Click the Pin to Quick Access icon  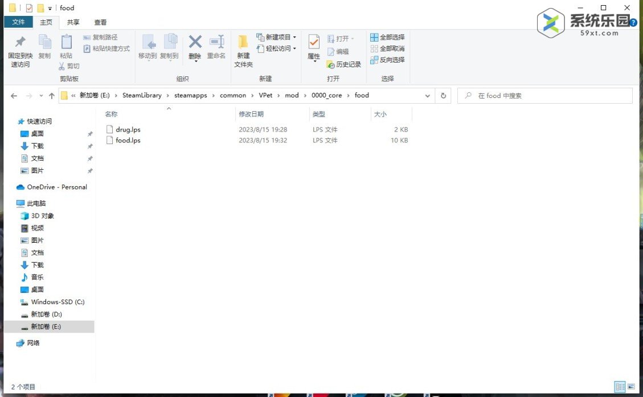tap(20, 43)
